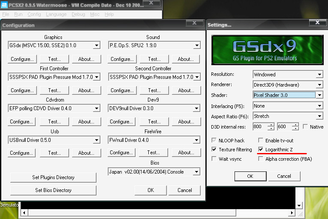Image resolution: width=328 pixels, height=219 pixels.
Task: Click Configure under Graphics
Action: (x=22, y=59)
